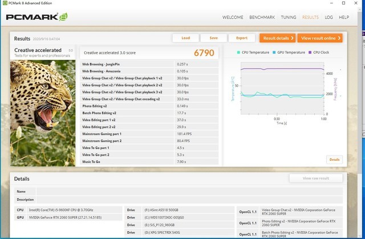Select the Web Browsing - Amazonia row
Image resolution: width=365 pixels, height=239 pixels.
(x=149, y=71)
